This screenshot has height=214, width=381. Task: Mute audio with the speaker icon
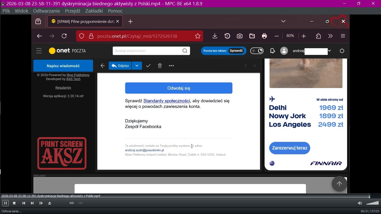tap(360, 203)
